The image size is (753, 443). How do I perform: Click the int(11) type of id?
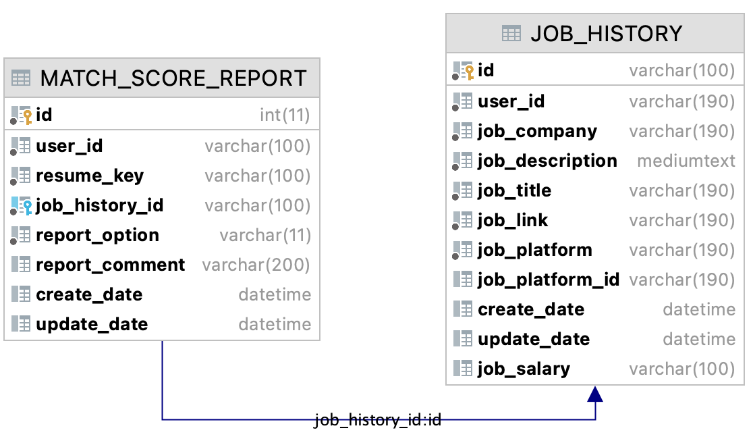click(x=285, y=115)
